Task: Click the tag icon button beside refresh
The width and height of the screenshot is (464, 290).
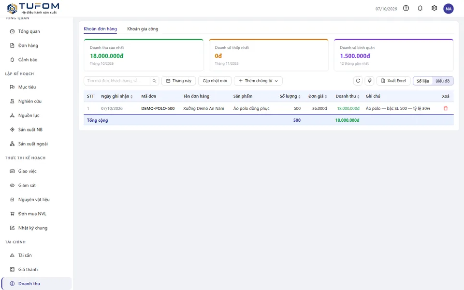Action: [369, 81]
